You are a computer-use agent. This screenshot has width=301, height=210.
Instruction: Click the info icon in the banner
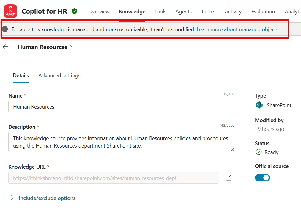click(5, 29)
